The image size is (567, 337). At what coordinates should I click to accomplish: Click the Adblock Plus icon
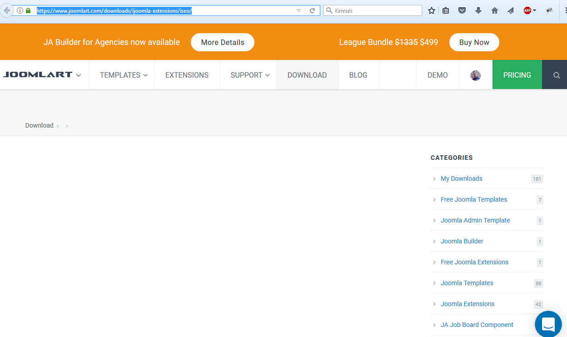527,10
